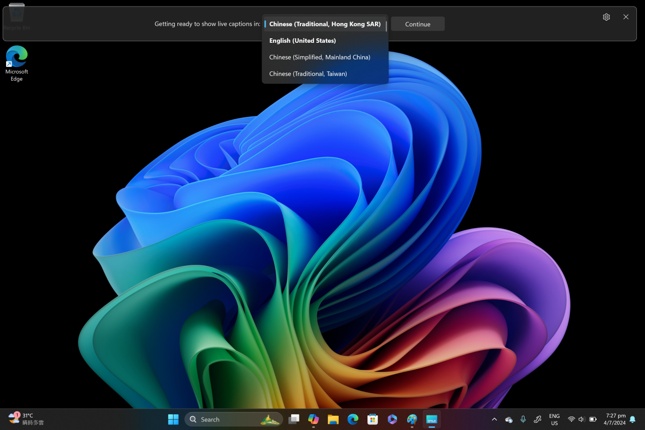Close the Live captions bar
Viewport: 645px width, 430px height.
626,17
